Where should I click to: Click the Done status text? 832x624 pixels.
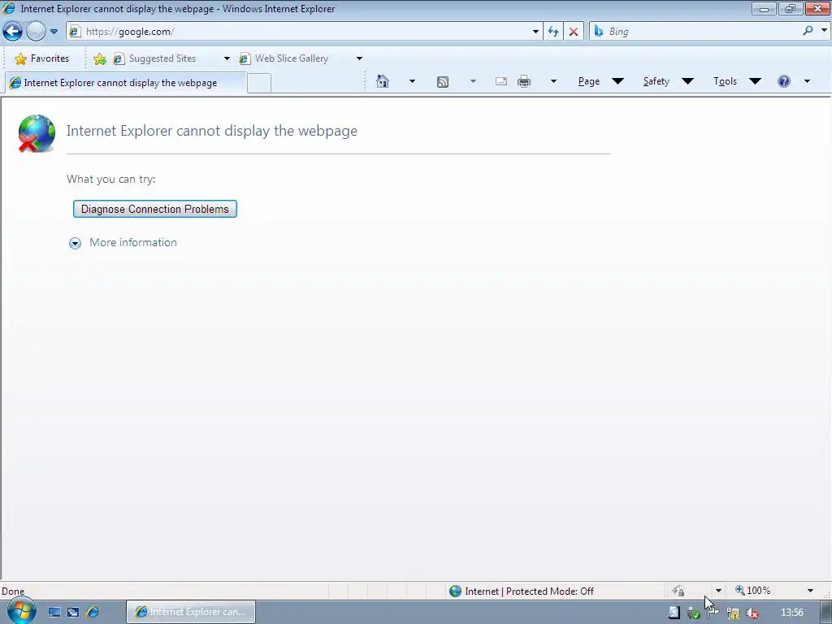[13, 591]
